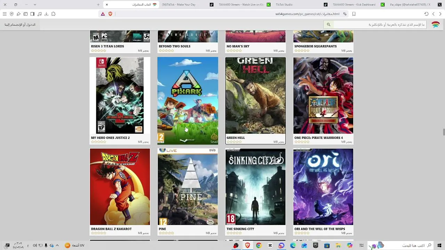
Task: Rate Green Hell using its star rating
Action: 234,142
